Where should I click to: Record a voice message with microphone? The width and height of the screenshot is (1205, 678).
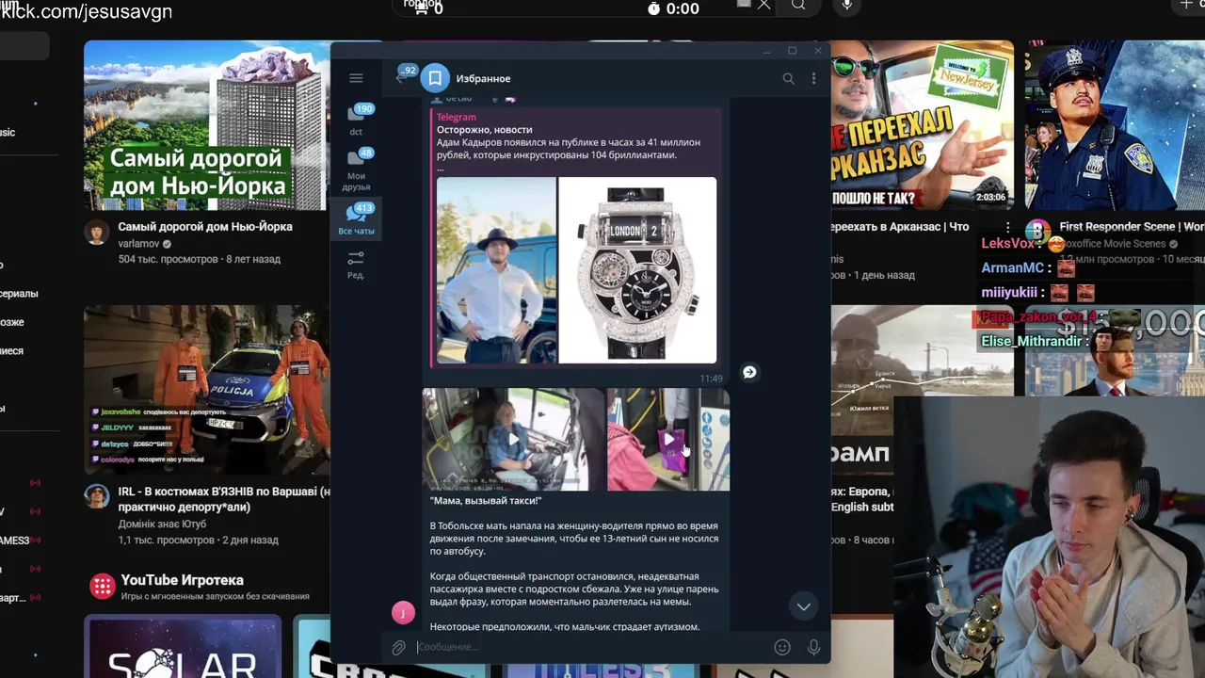tap(813, 647)
